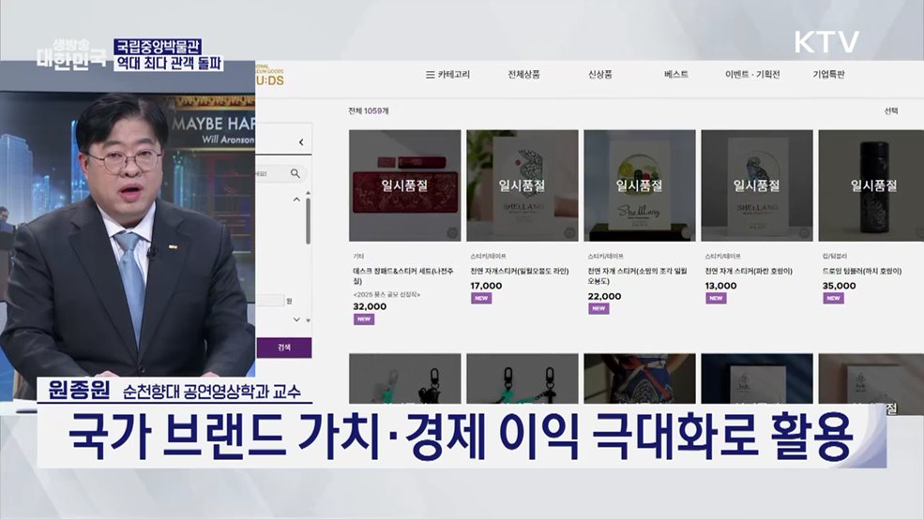Click the 32,000 price
Viewport: 924px width, 519px height.
click(370, 306)
